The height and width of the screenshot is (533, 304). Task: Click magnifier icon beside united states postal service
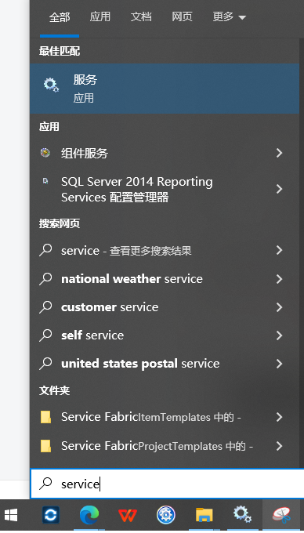coord(45,364)
